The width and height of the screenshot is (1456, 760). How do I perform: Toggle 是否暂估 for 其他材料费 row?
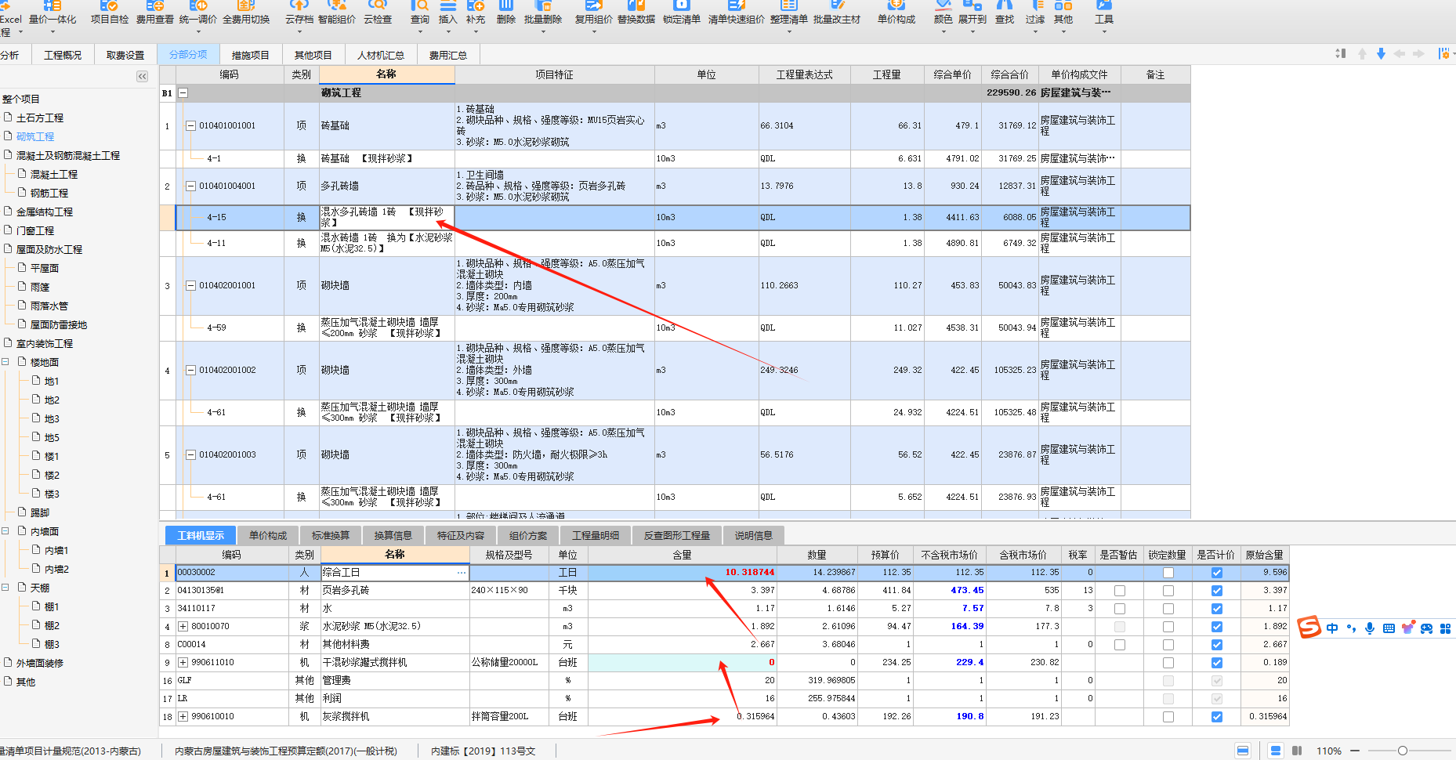1120,645
